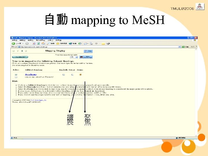208x156 pixels.
Task: Expand the address bar URL dropdown arrow
Action: click(179, 47)
